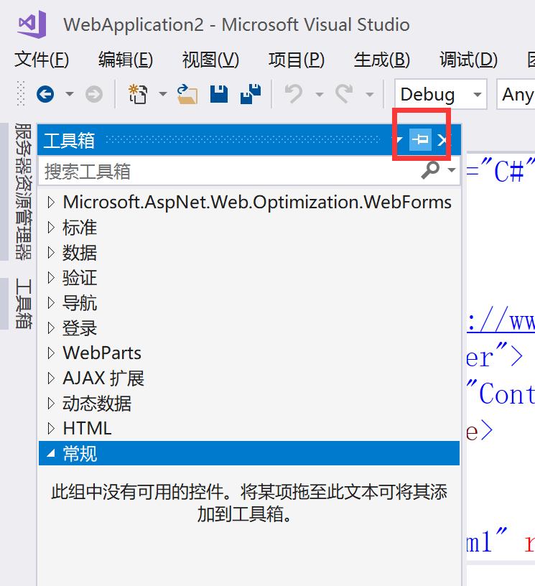
Task: Click the Redo arrow icon
Action: [x=344, y=93]
